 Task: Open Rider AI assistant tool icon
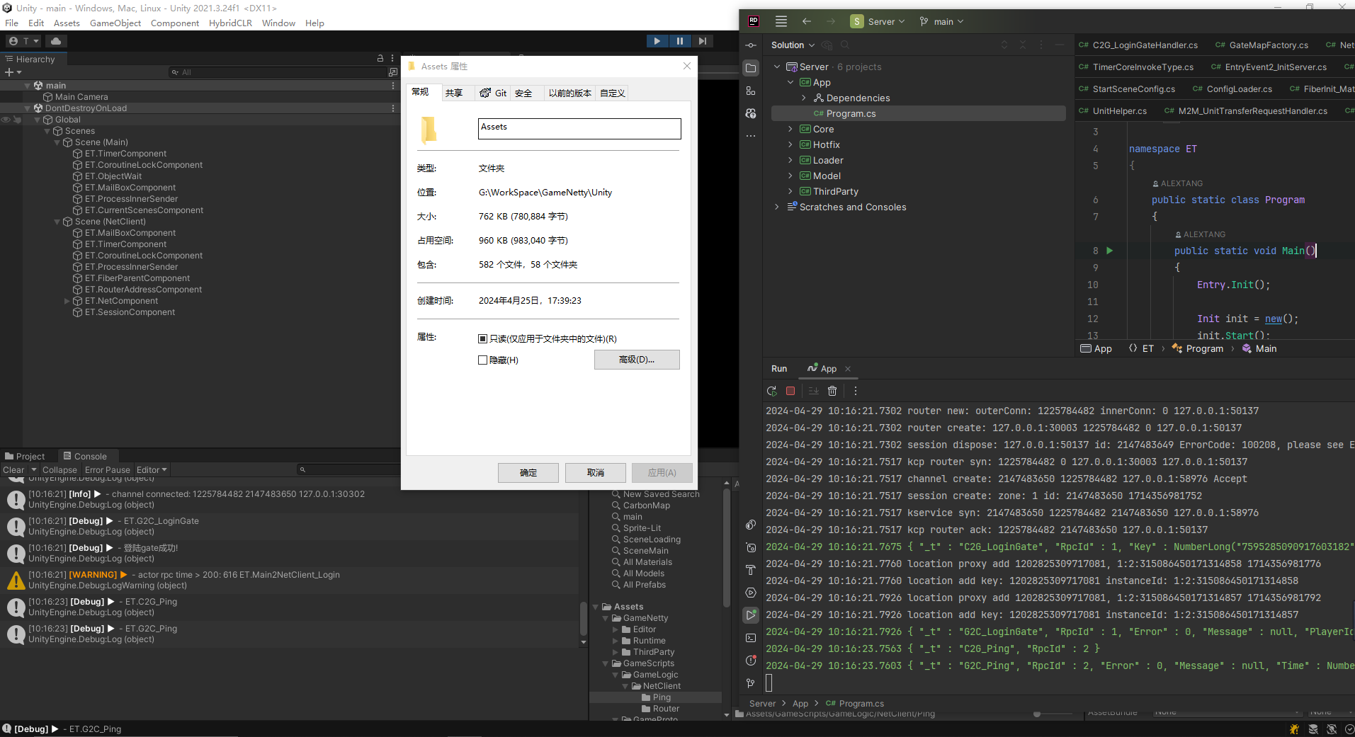point(751,113)
